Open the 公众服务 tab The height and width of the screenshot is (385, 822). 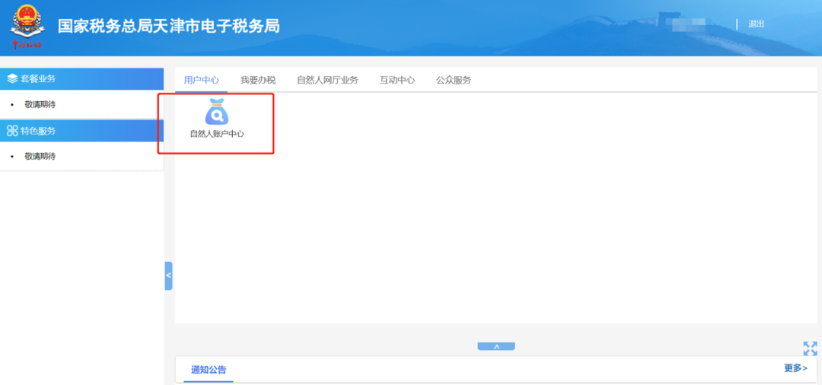point(454,80)
